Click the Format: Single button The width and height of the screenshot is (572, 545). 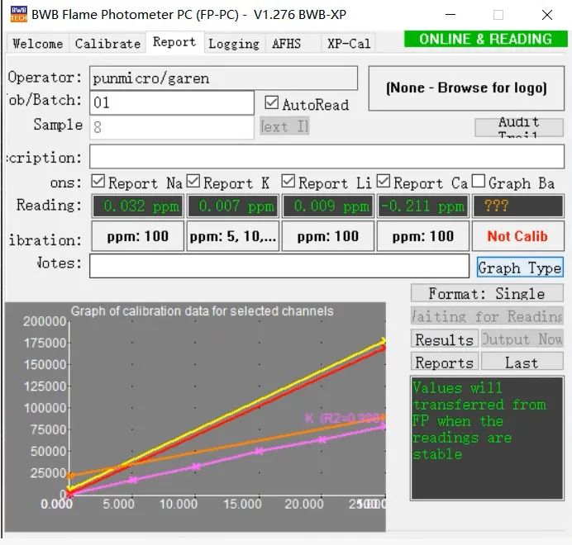[x=486, y=293]
